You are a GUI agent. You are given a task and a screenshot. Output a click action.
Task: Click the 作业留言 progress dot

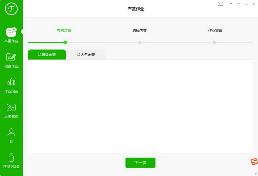click(x=214, y=42)
